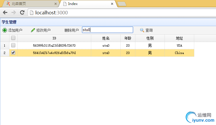This screenshot has width=216, height=125.
Task: Click the China address cell
Action: (179, 53)
